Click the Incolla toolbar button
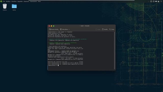The width and height of the screenshot is (163, 92). click(x=105, y=29)
